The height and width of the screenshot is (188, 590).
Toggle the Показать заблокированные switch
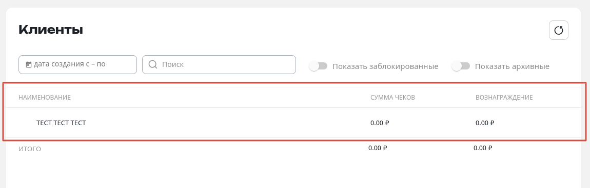click(318, 66)
